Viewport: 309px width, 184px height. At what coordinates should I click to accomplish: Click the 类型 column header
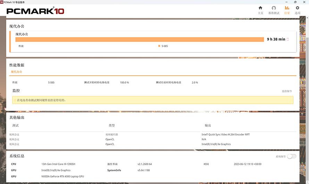tap(112, 125)
